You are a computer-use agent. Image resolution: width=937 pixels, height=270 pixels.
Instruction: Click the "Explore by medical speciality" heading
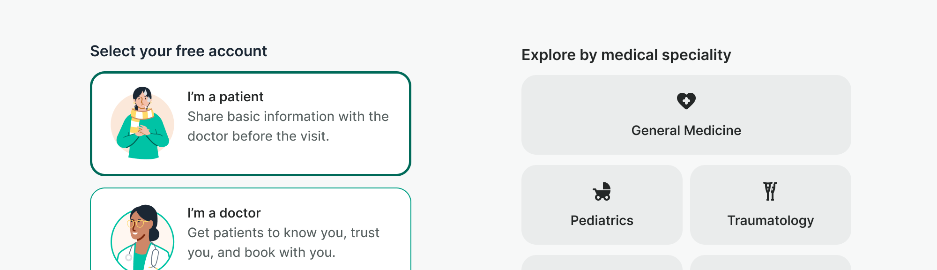tap(626, 55)
